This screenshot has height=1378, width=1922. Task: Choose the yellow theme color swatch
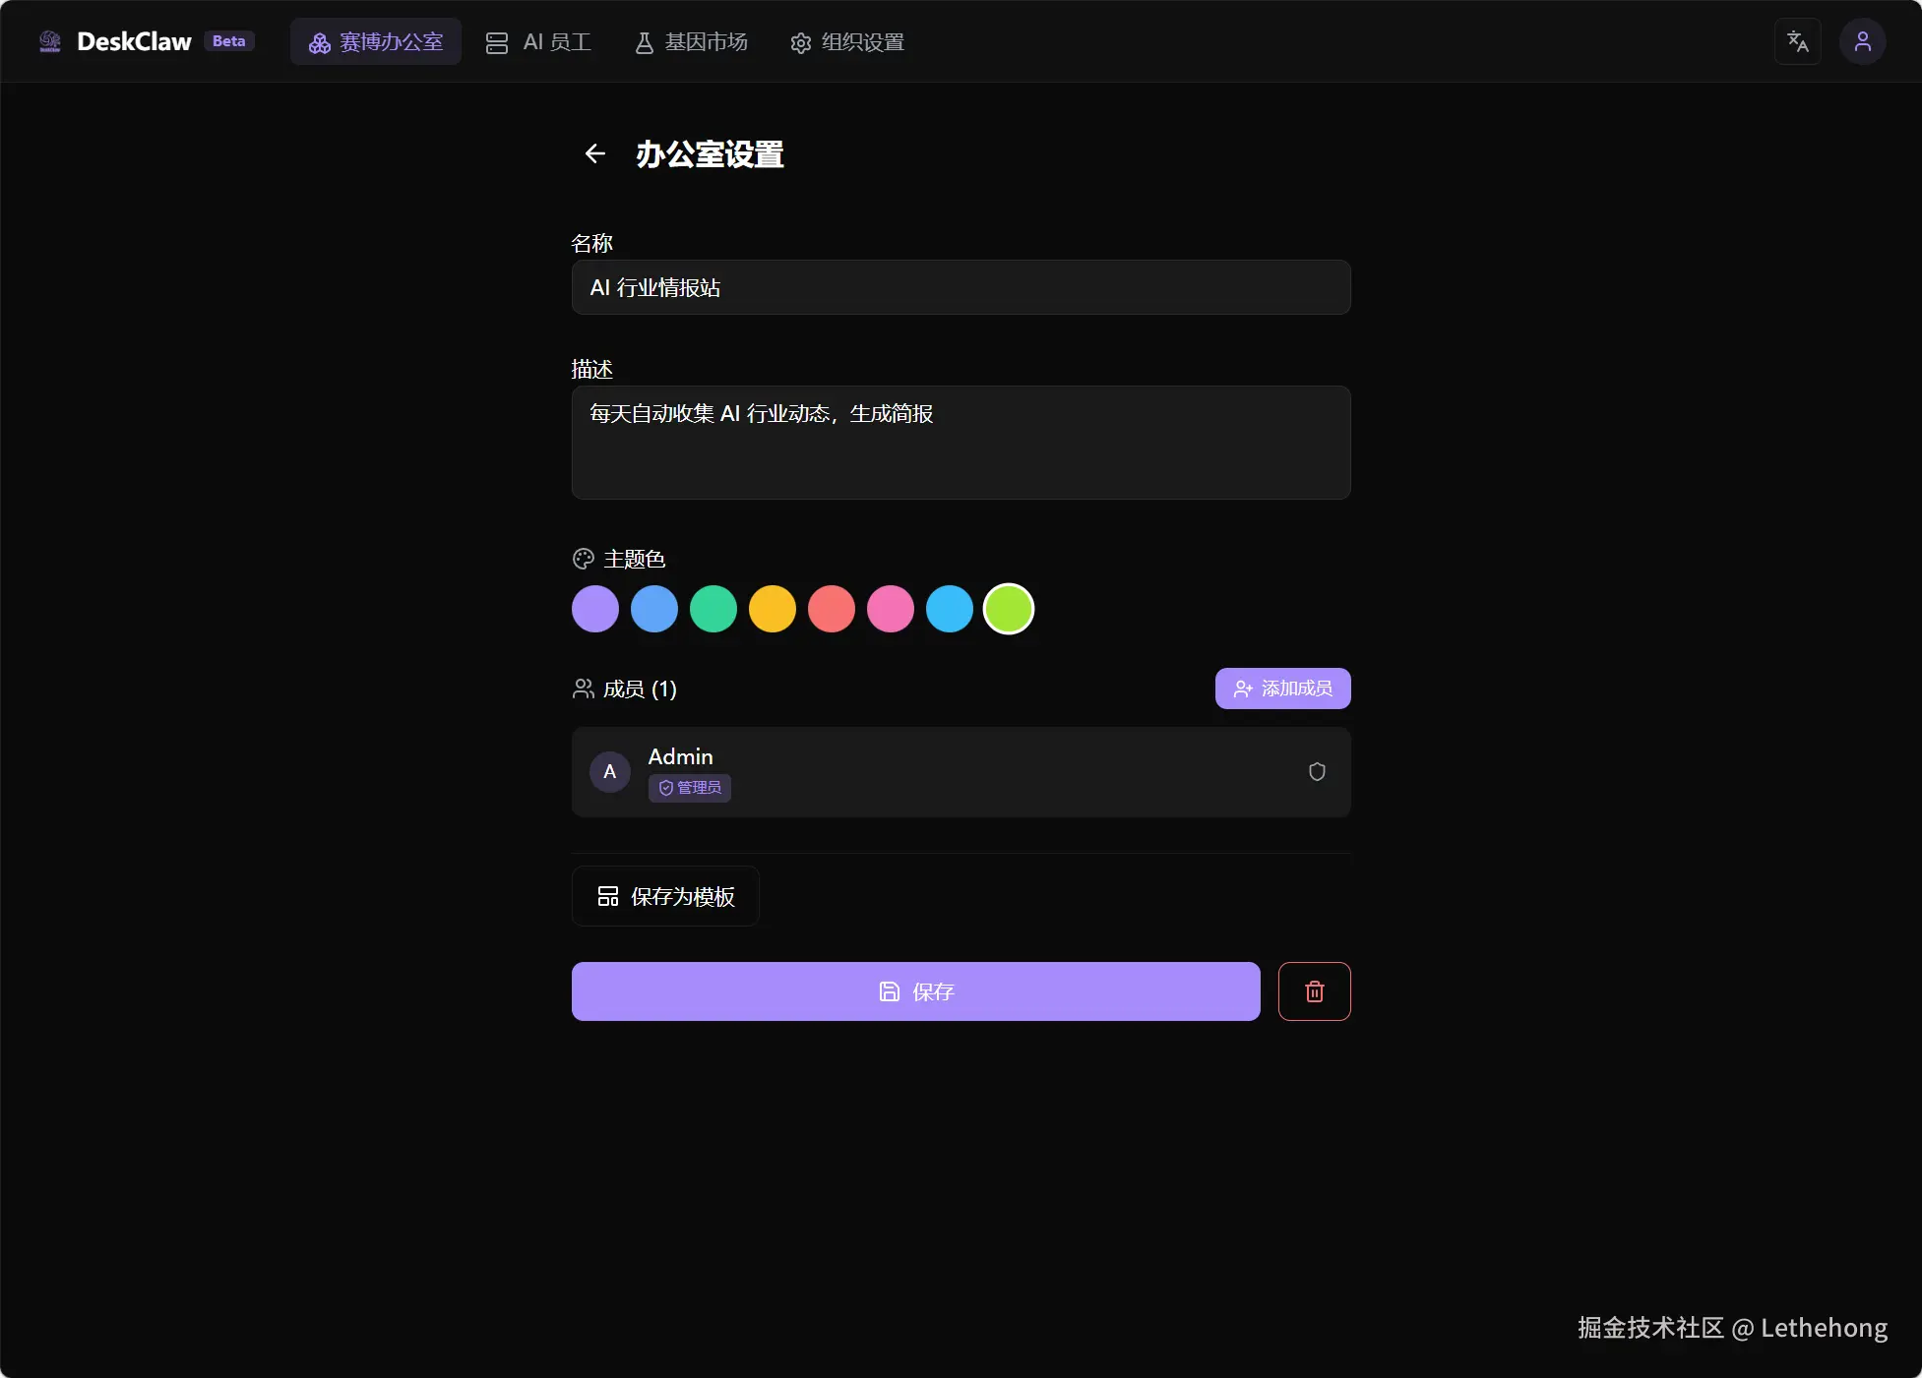point(773,609)
